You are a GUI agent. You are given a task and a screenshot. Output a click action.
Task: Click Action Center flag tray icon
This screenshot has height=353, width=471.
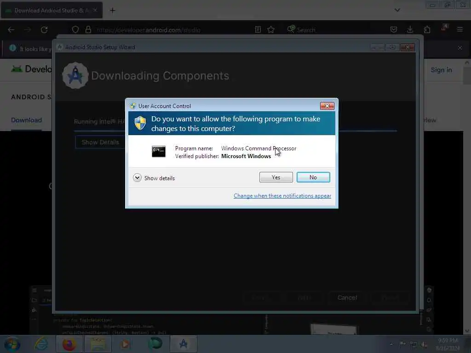[402, 344]
